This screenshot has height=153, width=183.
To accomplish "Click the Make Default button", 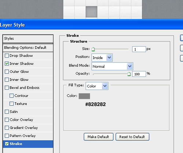I will (98, 137).
